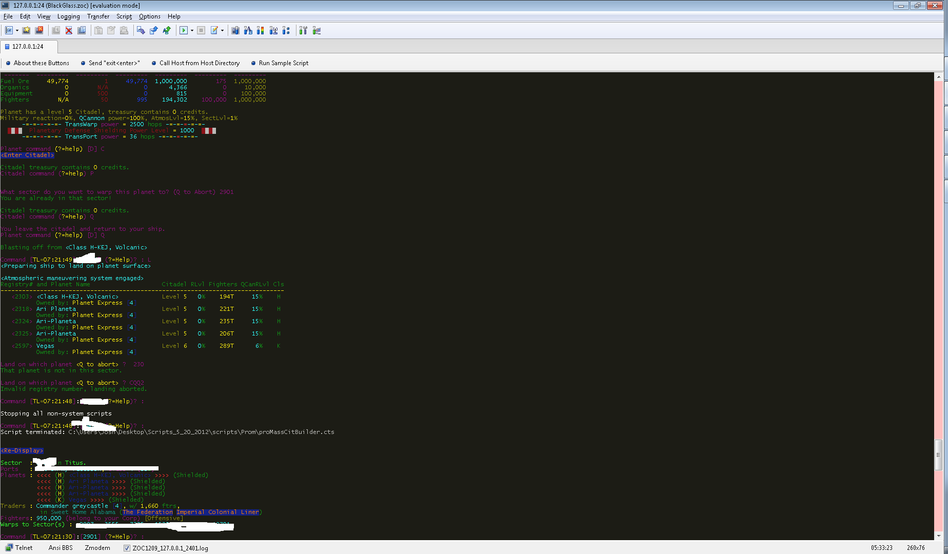The width and height of the screenshot is (948, 554).
Task: Click the Stop Script square icon
Action: (201, 31)
